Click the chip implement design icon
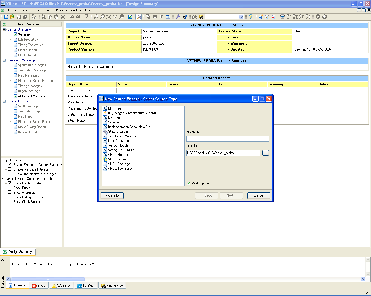The width and height of the screenshot is (371, 296). [x=283, y=17]
